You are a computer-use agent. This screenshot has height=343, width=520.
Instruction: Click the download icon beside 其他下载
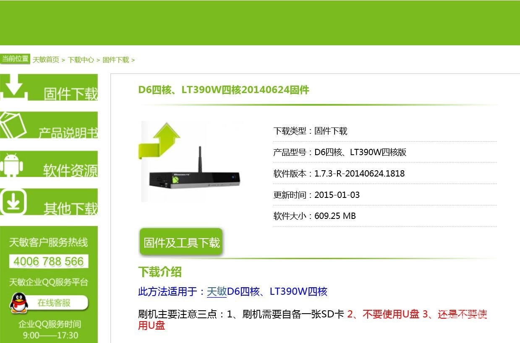coord(13,202)
